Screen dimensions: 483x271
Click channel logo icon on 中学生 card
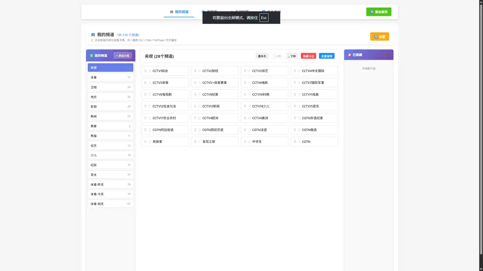pos(249,142)
